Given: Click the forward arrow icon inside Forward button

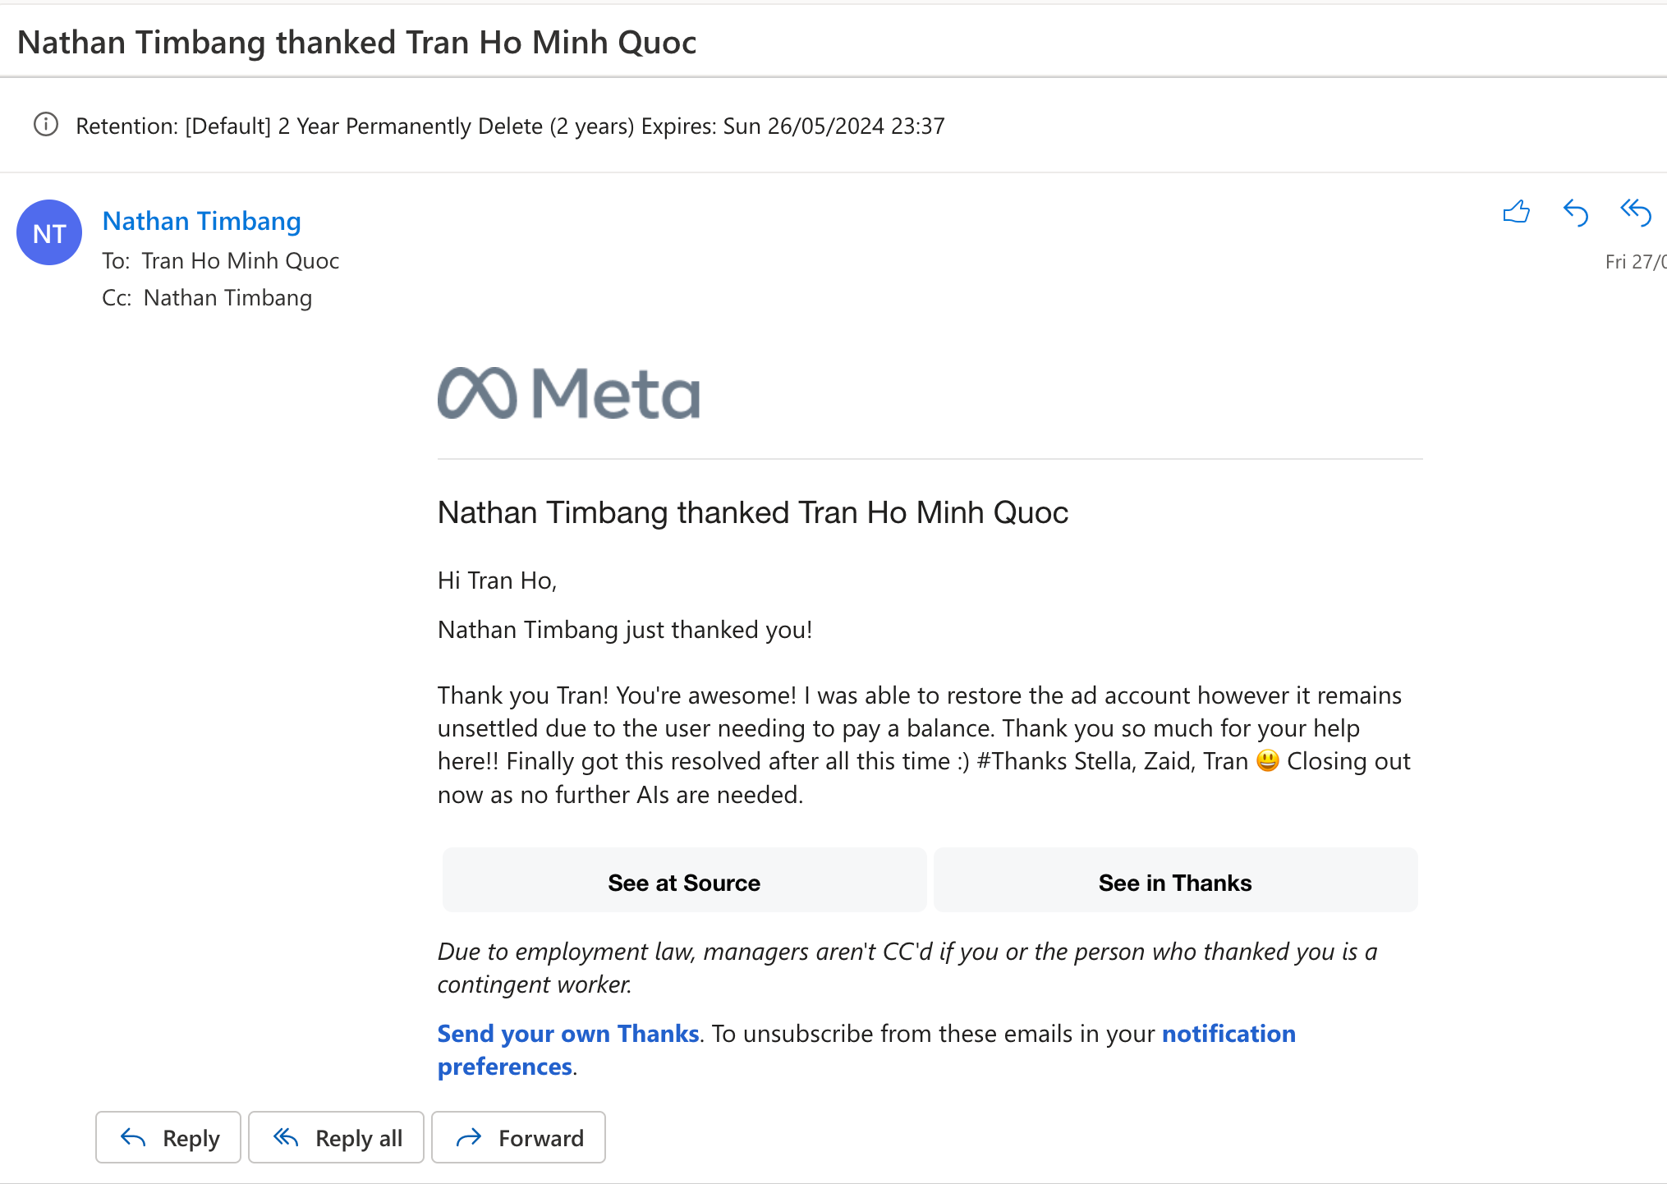Looking at the screenshot, I should coord(470,1137).
